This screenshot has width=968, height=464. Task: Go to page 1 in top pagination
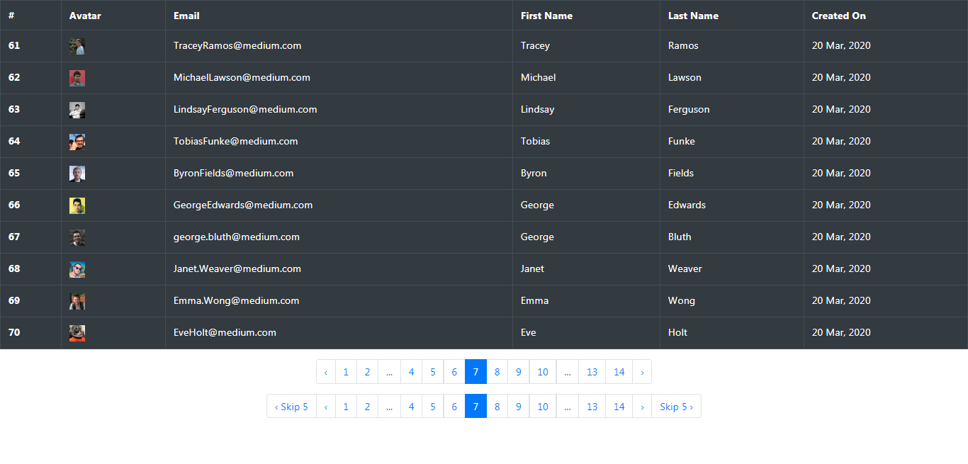(x=346, y=371)
